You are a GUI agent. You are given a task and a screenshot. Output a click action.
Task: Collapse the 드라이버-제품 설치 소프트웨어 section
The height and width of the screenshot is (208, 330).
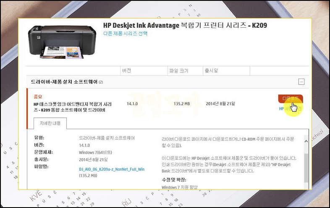pyautogui.click(x=301, y=82)
